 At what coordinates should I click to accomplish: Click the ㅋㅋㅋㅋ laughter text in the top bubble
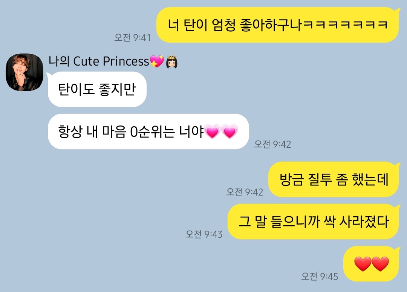point(345,25)
